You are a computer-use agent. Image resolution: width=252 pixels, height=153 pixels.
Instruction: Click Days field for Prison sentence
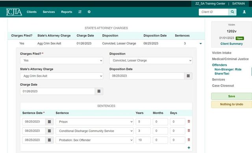178,122
